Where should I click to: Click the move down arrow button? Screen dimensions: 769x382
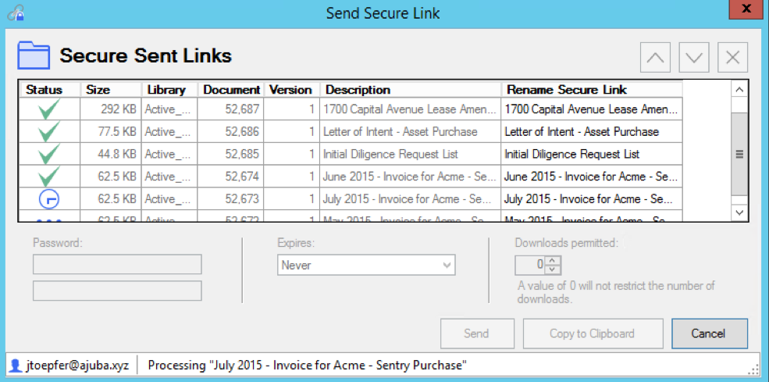(694, 57)
